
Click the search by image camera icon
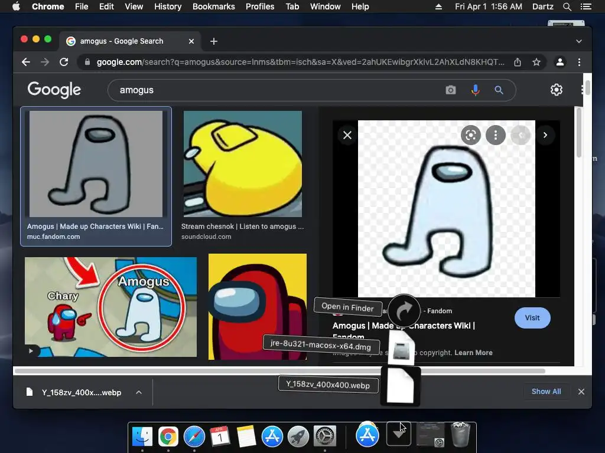451,90
